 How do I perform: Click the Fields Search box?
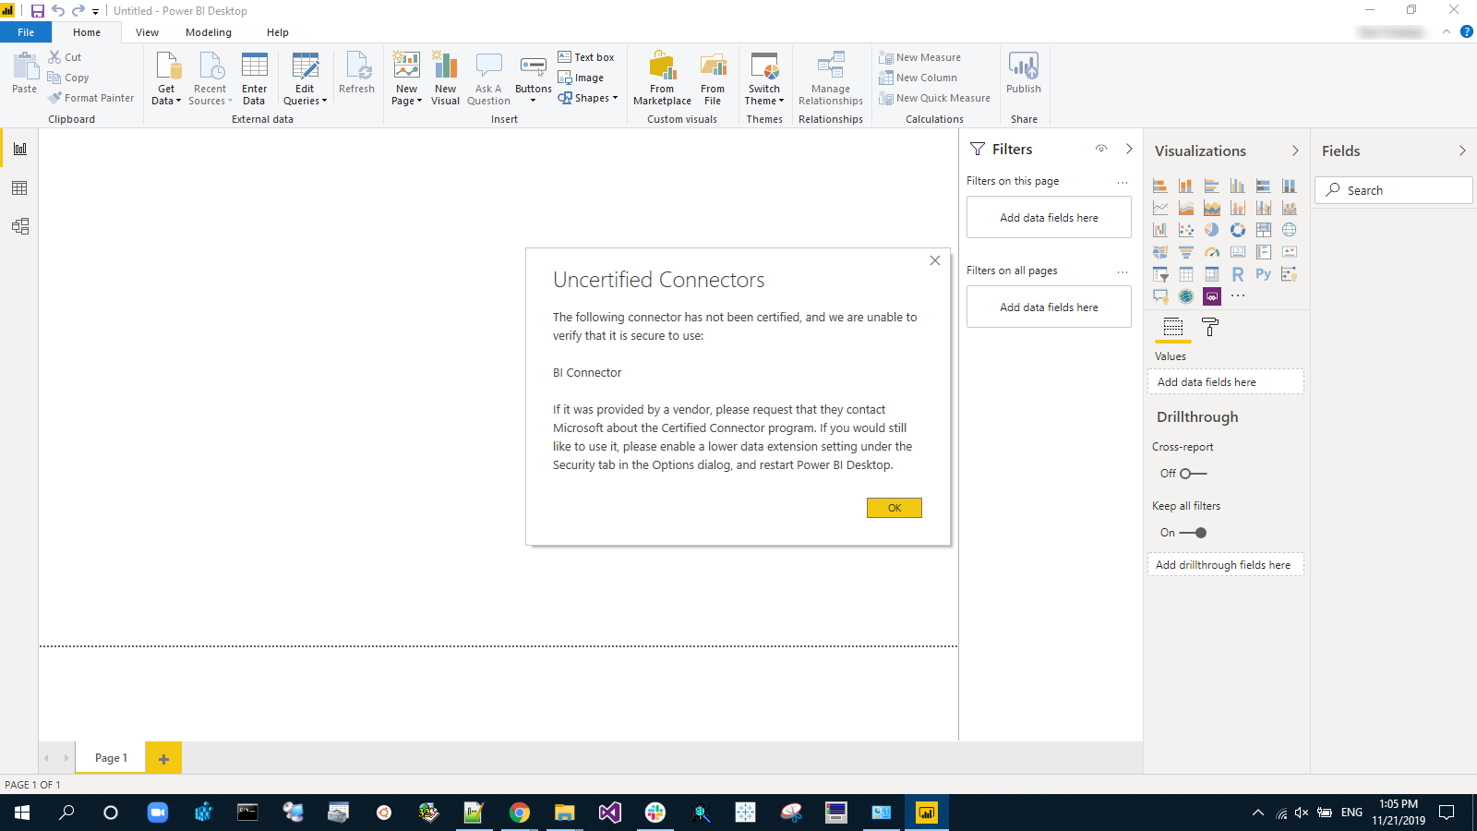coord(1393,190)
